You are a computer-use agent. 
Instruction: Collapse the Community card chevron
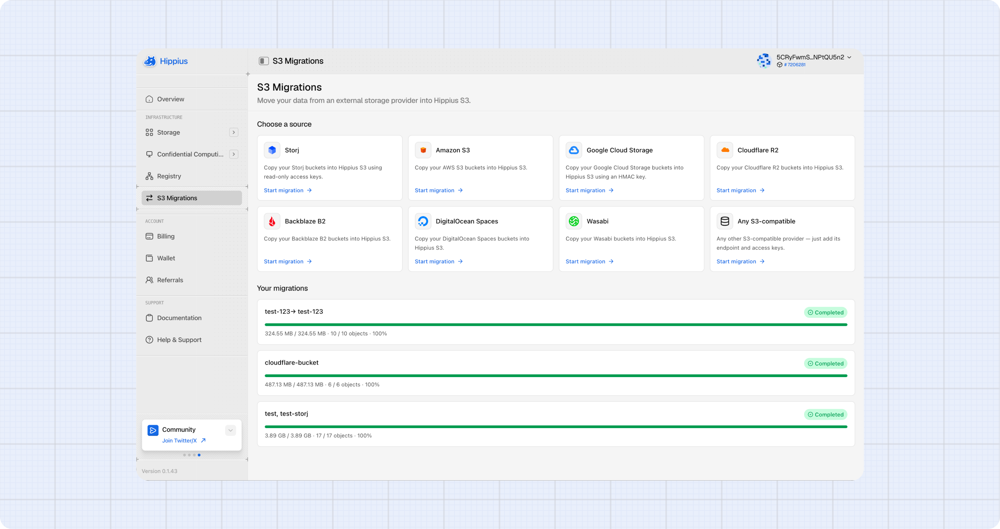click(x=230, y=430)
